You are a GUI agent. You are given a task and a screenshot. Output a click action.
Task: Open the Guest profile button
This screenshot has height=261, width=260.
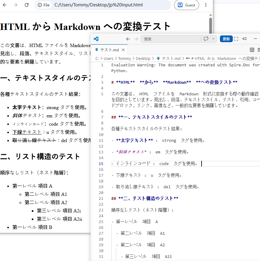187,5
